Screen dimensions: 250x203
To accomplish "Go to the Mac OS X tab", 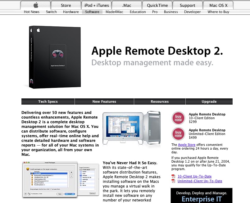I will [218, 5].
